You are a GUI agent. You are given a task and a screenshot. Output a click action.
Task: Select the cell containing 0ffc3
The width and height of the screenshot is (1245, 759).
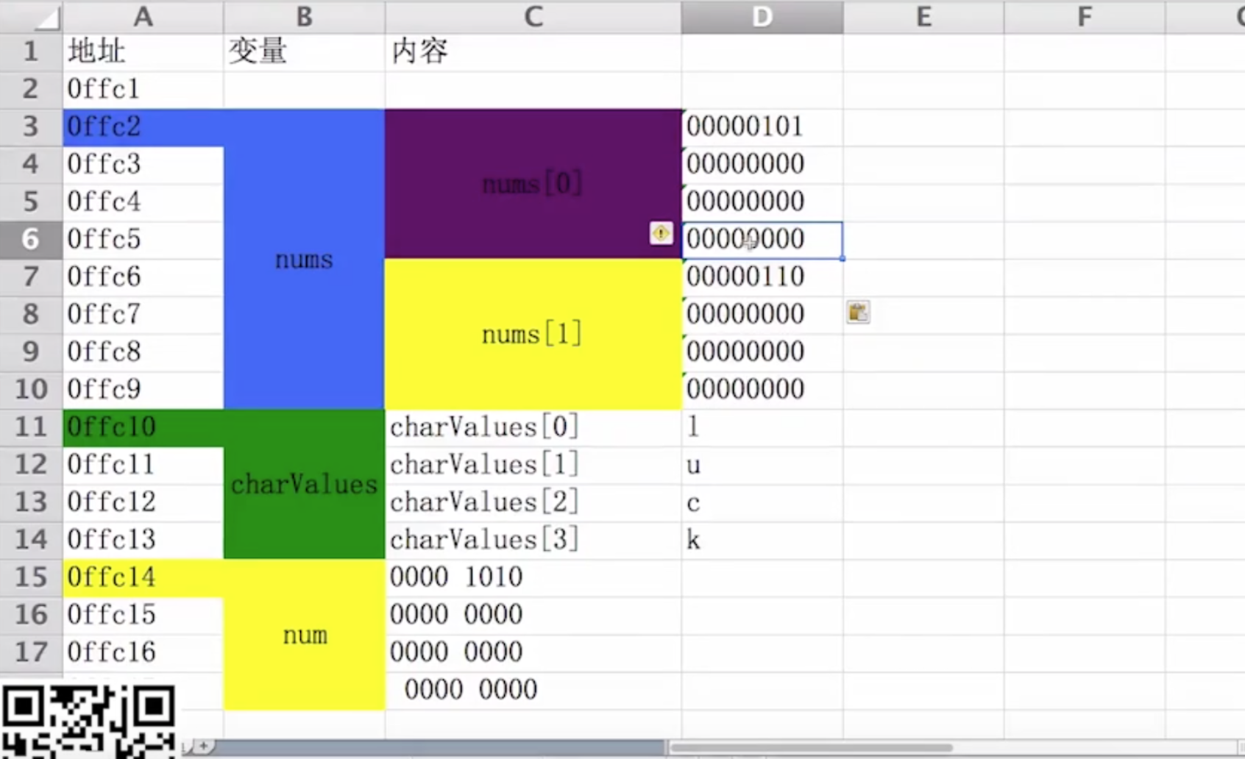click(x=143, y=165)
